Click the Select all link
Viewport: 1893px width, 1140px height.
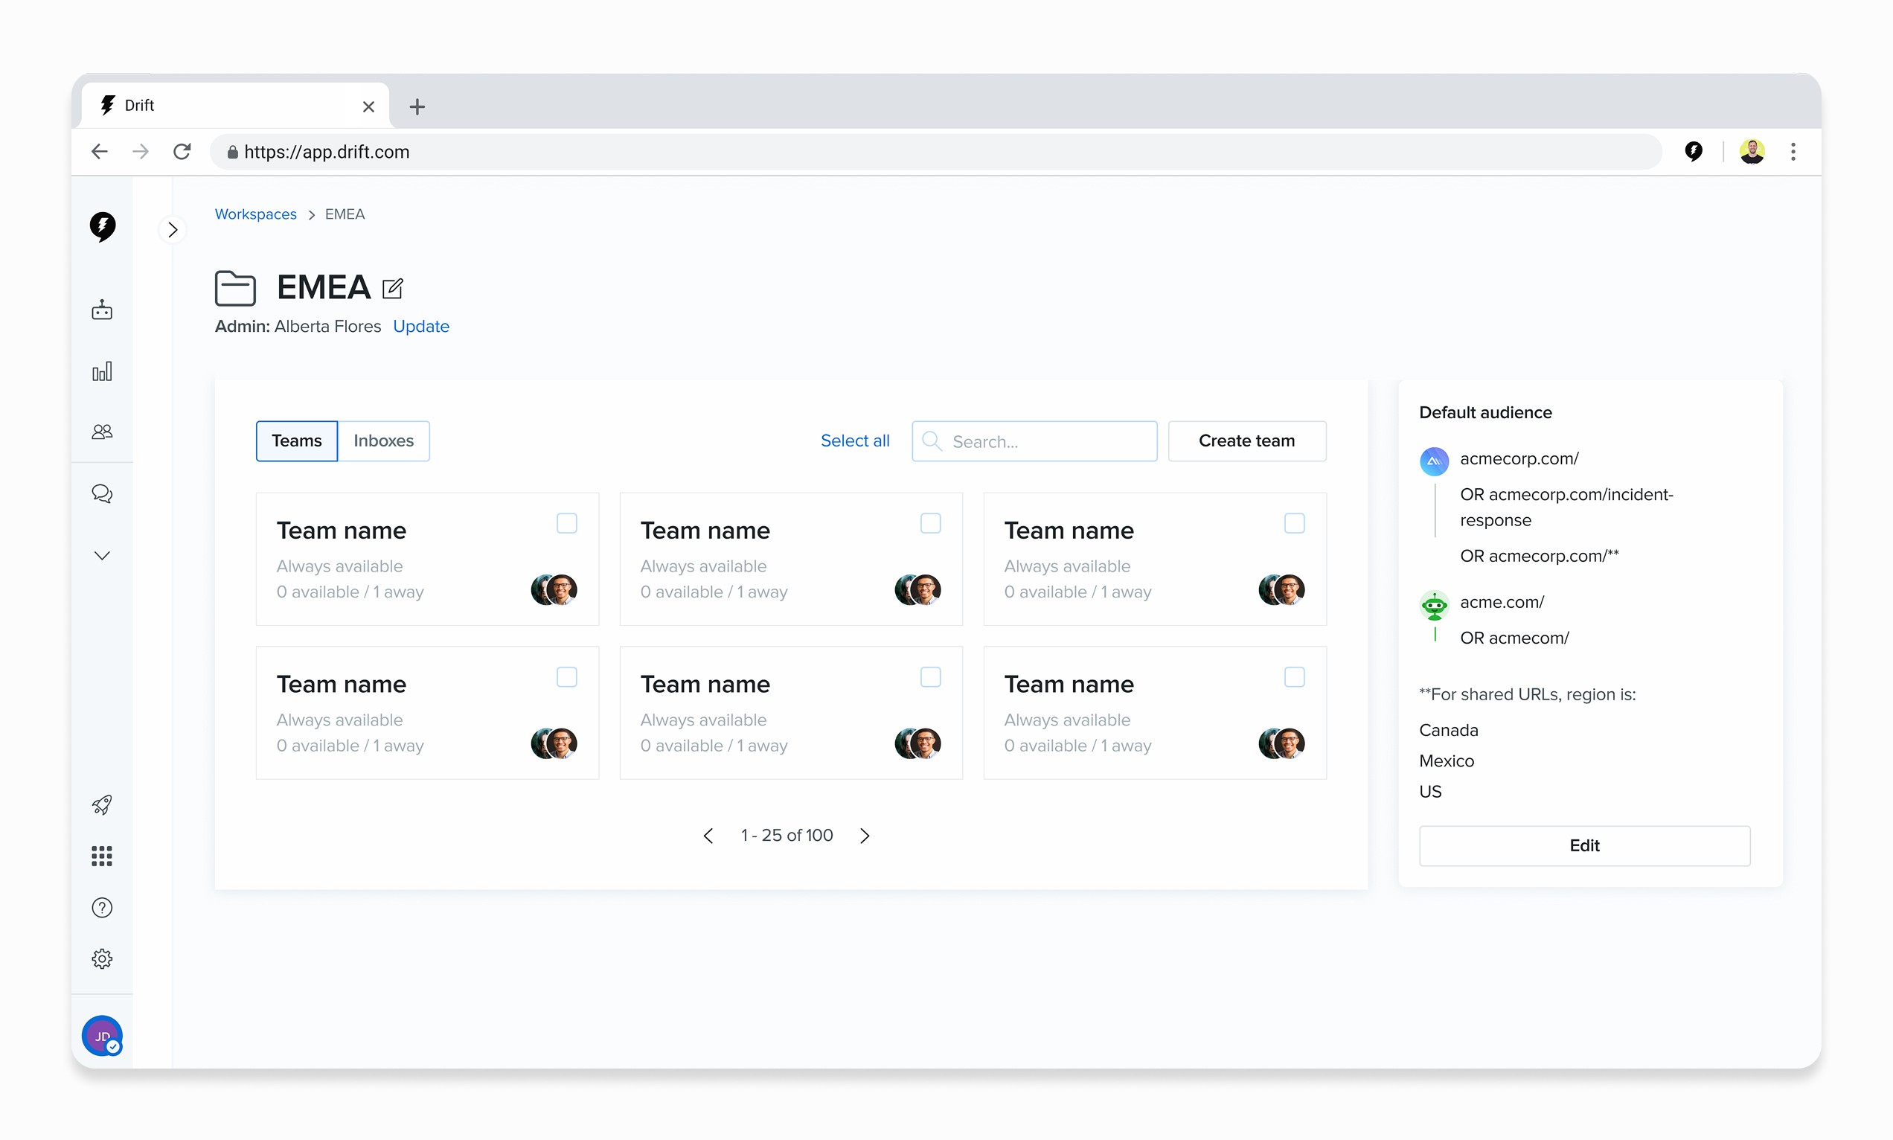click(x=855, y=441)
